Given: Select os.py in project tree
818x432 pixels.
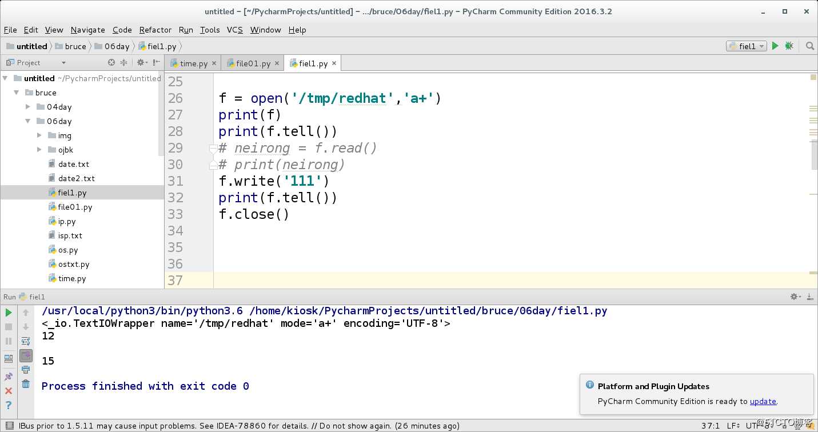Looking at the screenshot, I should [x=68, y=250].
